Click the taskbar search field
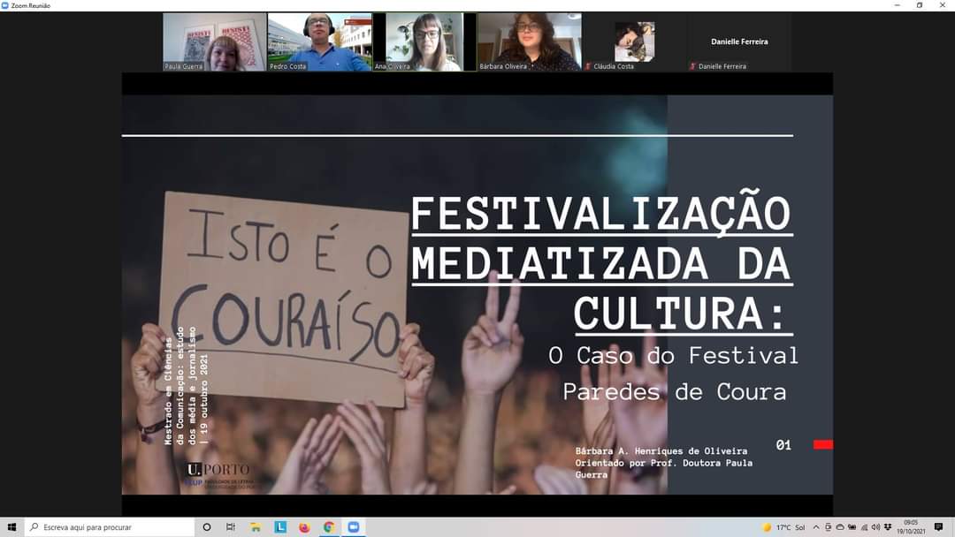This screenshot has height=537, width=955. (110, 527)
